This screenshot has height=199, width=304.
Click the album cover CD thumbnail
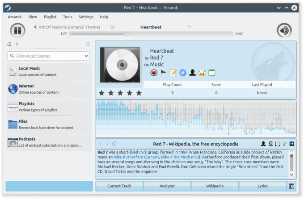[120, 65]
